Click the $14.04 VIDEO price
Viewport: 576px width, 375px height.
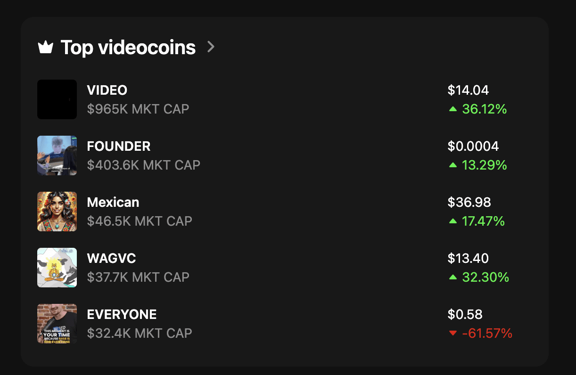coord(468,90)
